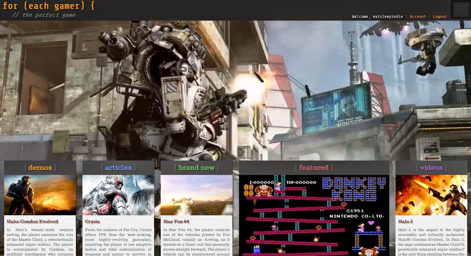471x256 pixels.
Task: Open the featured section header
Action: 314,167
